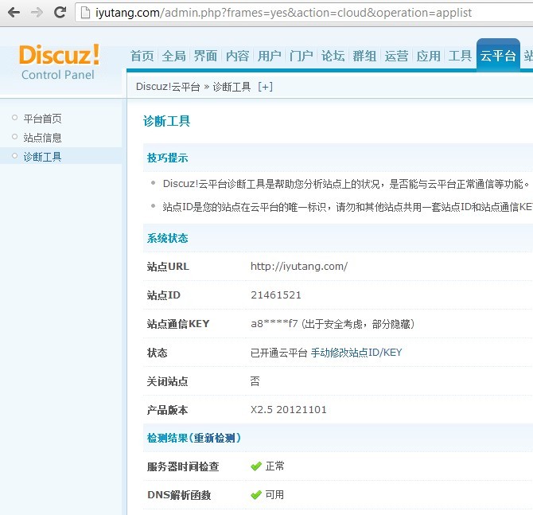Open the 应用 top menu tab
Image resolution: width=533 pixels, height=515 pixels.
coord(428,56)
